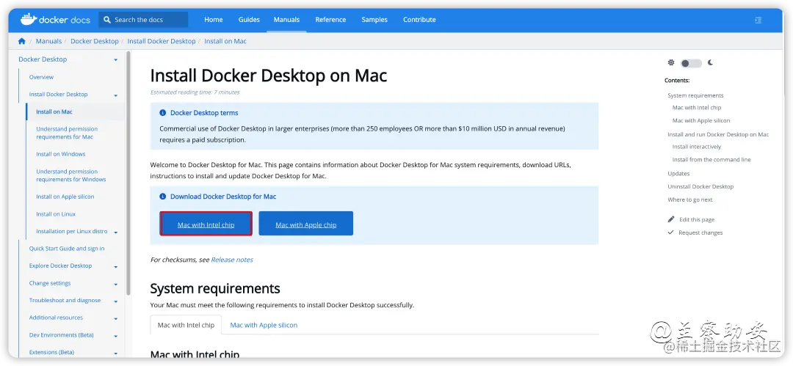This screenshot has height=366, width=793.
Task: Open the Manuals nav item
Action: (287, 20)
